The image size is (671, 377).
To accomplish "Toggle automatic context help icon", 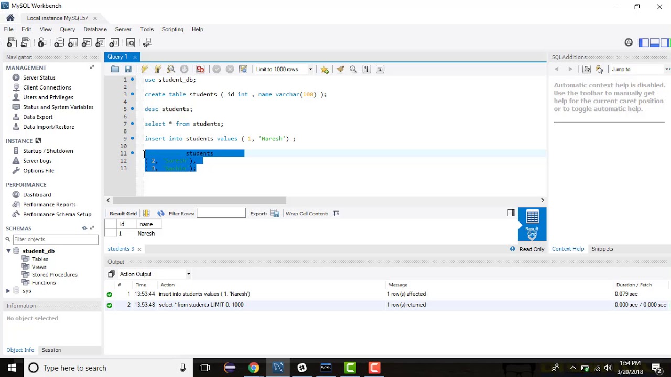I will tap(600, 69).
